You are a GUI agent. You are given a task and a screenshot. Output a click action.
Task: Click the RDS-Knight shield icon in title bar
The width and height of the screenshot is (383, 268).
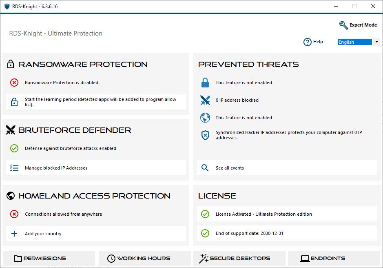pos(7,6)
